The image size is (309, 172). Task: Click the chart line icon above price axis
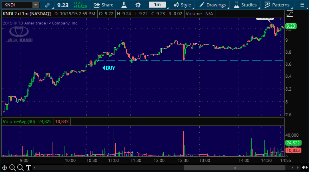[x=290, y=14]
